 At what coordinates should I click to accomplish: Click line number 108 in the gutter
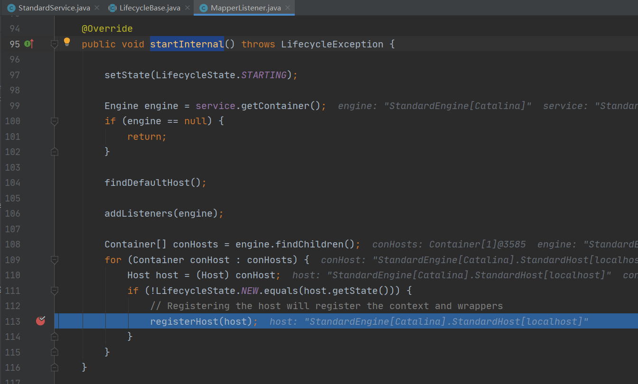[12, 244]
